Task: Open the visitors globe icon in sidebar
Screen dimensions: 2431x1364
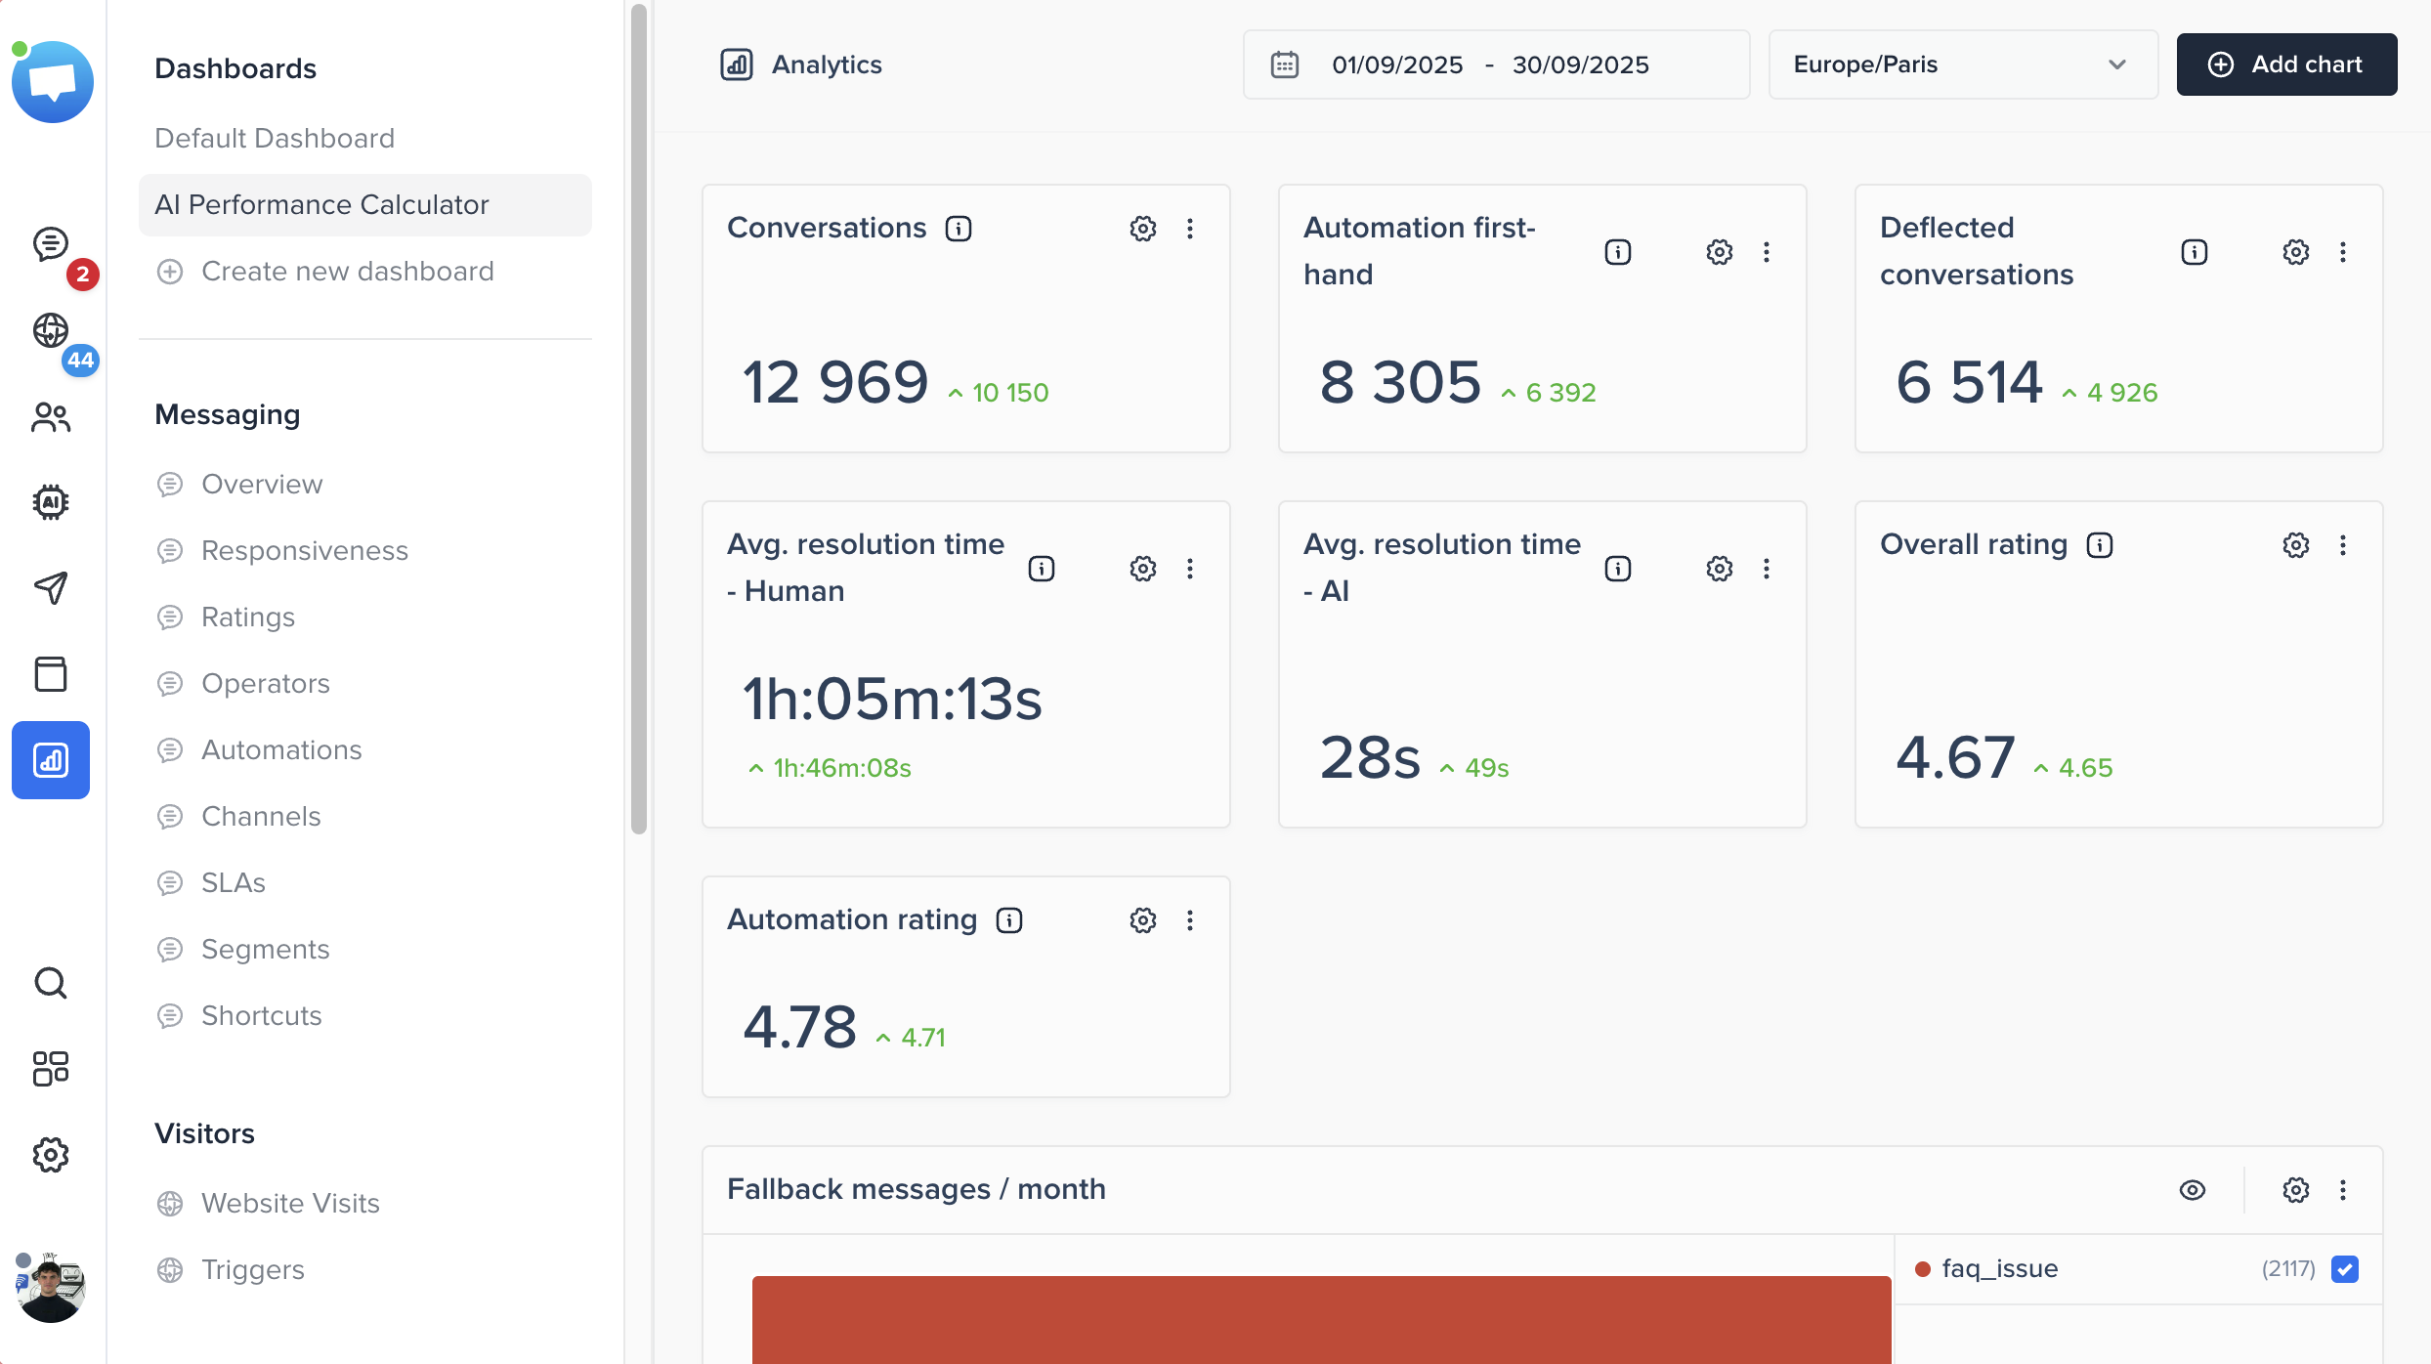Action: [x=51, y=330]
